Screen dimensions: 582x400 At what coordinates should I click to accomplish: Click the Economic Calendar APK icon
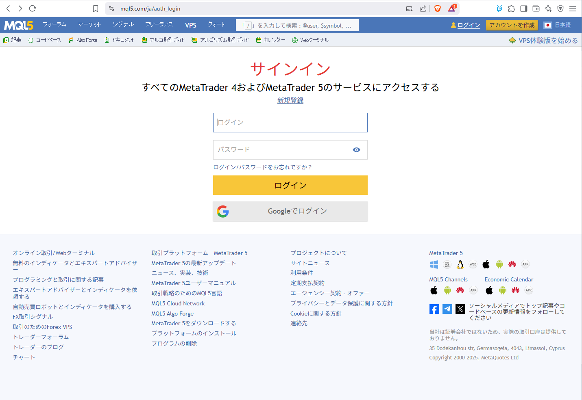(x=529, y=290)
